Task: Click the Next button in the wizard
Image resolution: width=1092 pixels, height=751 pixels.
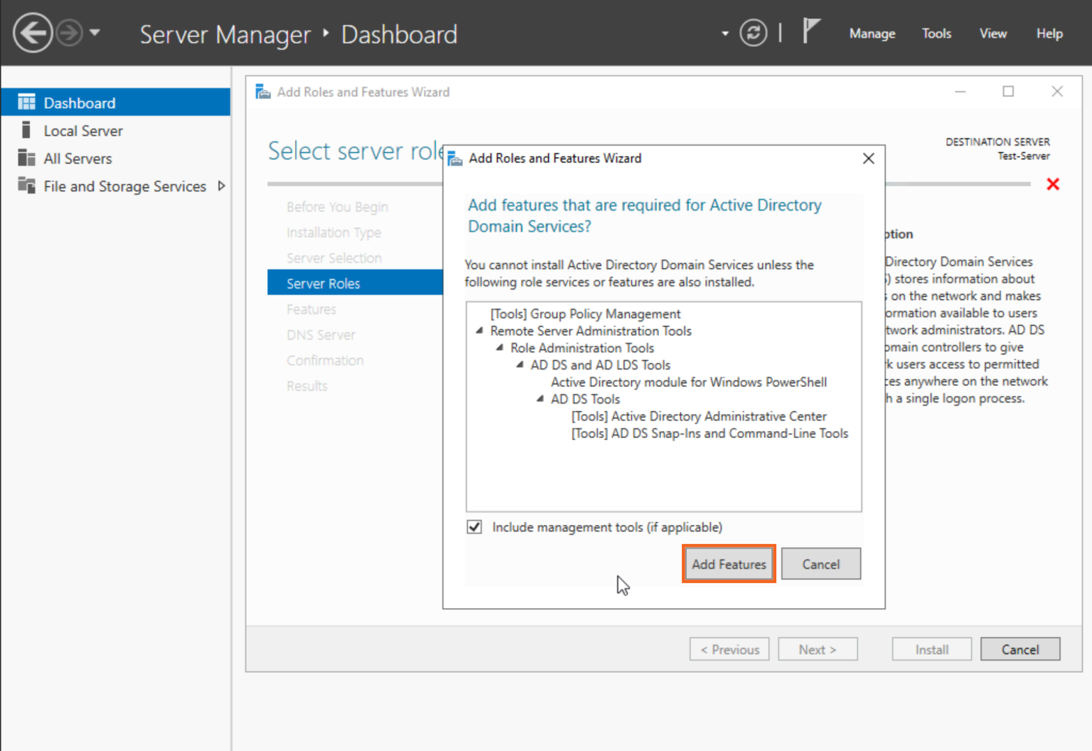Action: pos(817,649)
